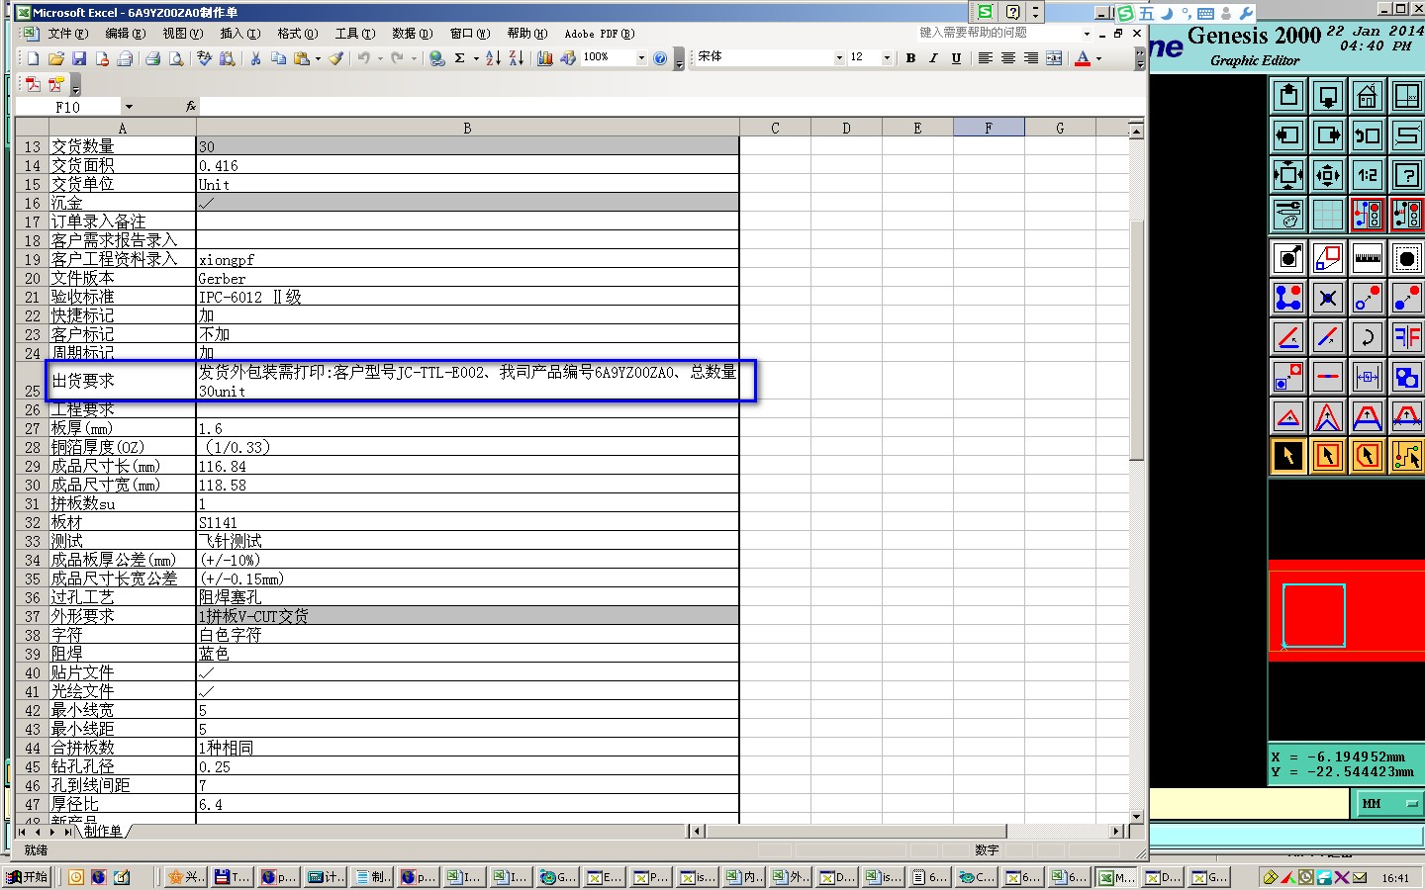This screenshot has height=890, width=1425.
Task: Expand the standard toolbar options chevron
Action: pyautogui.click(x=679, y=59)
